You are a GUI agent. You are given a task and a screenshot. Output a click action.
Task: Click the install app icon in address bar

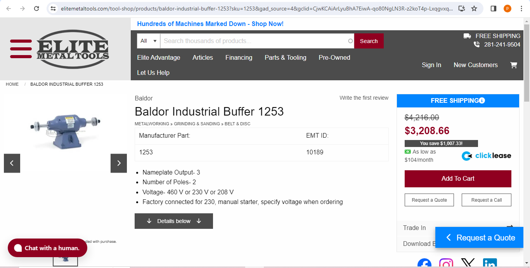click(x=461, y=9)
